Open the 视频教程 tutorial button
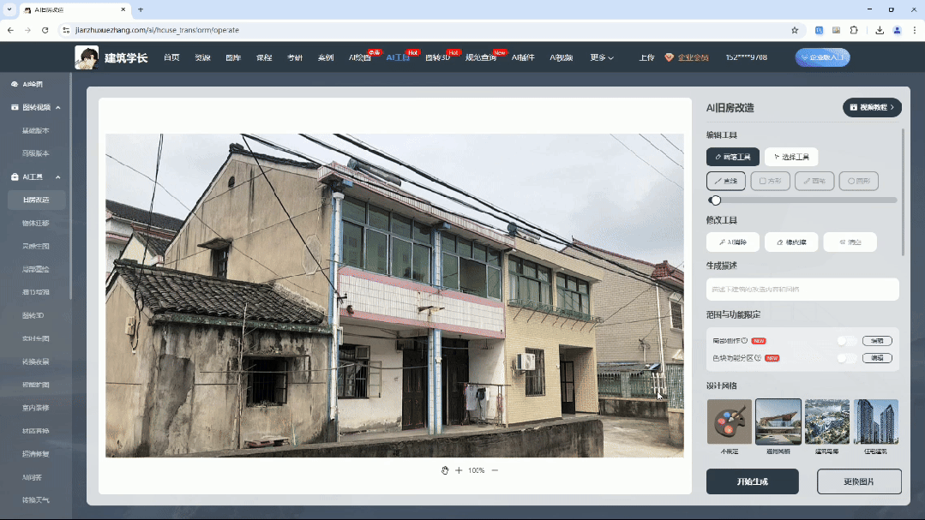925x520 pixels. pos(872,107)
